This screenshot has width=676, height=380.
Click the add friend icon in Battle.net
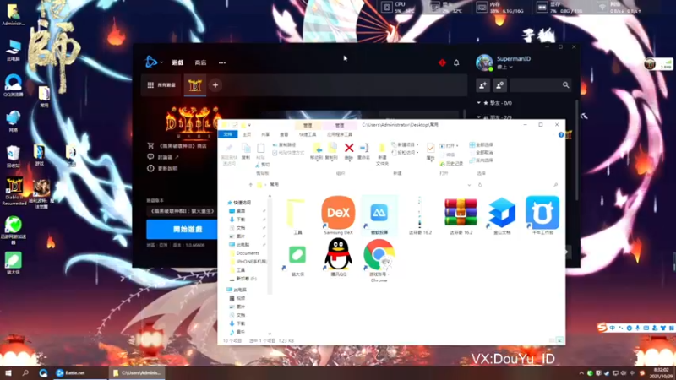tap(482, 85)
